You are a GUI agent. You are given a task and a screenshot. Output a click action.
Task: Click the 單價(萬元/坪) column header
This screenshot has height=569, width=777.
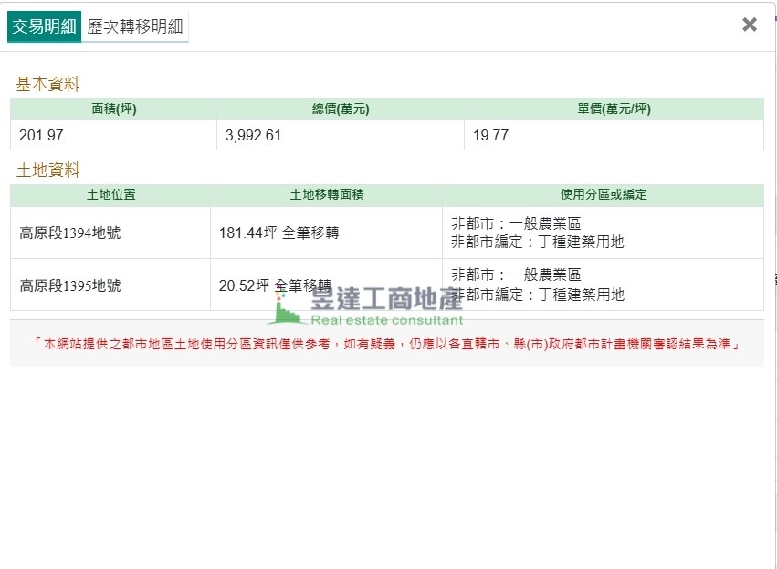(614, 109)
